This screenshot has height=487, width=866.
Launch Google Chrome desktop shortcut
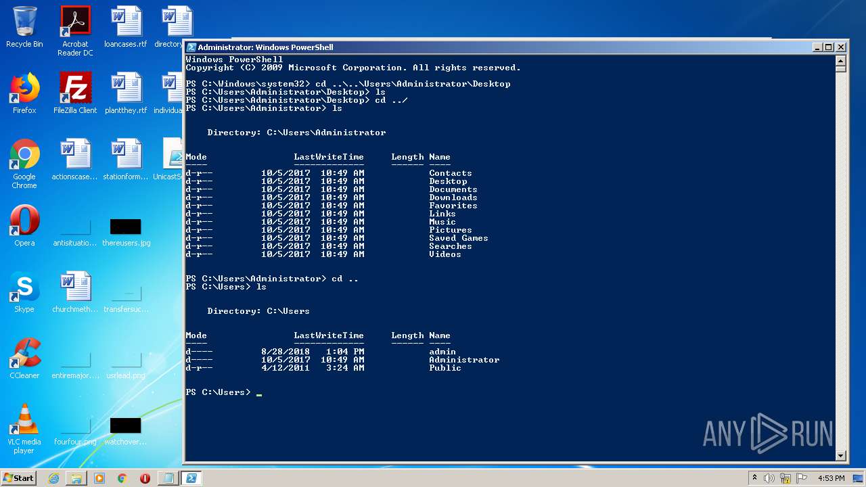tap(24, 163)
